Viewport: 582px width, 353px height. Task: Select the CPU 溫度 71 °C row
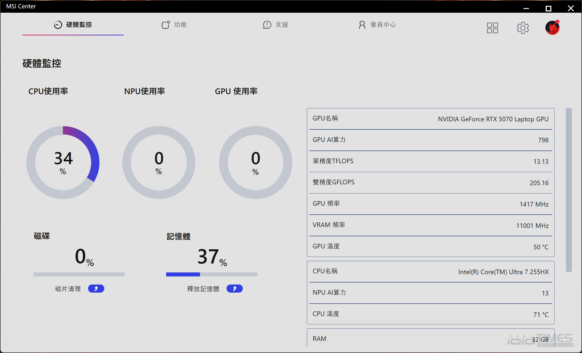coord(431,314)
